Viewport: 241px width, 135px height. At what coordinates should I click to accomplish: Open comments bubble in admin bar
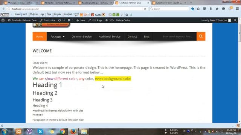(x=70, y=20)
